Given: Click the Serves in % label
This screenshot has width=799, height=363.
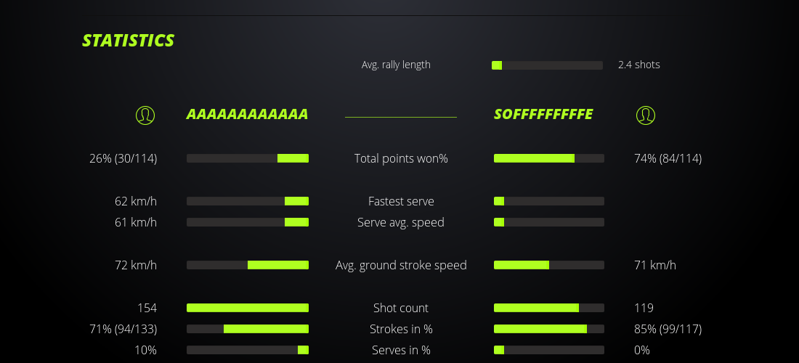Looking at the screenshot, I should (x=401, y=350).
